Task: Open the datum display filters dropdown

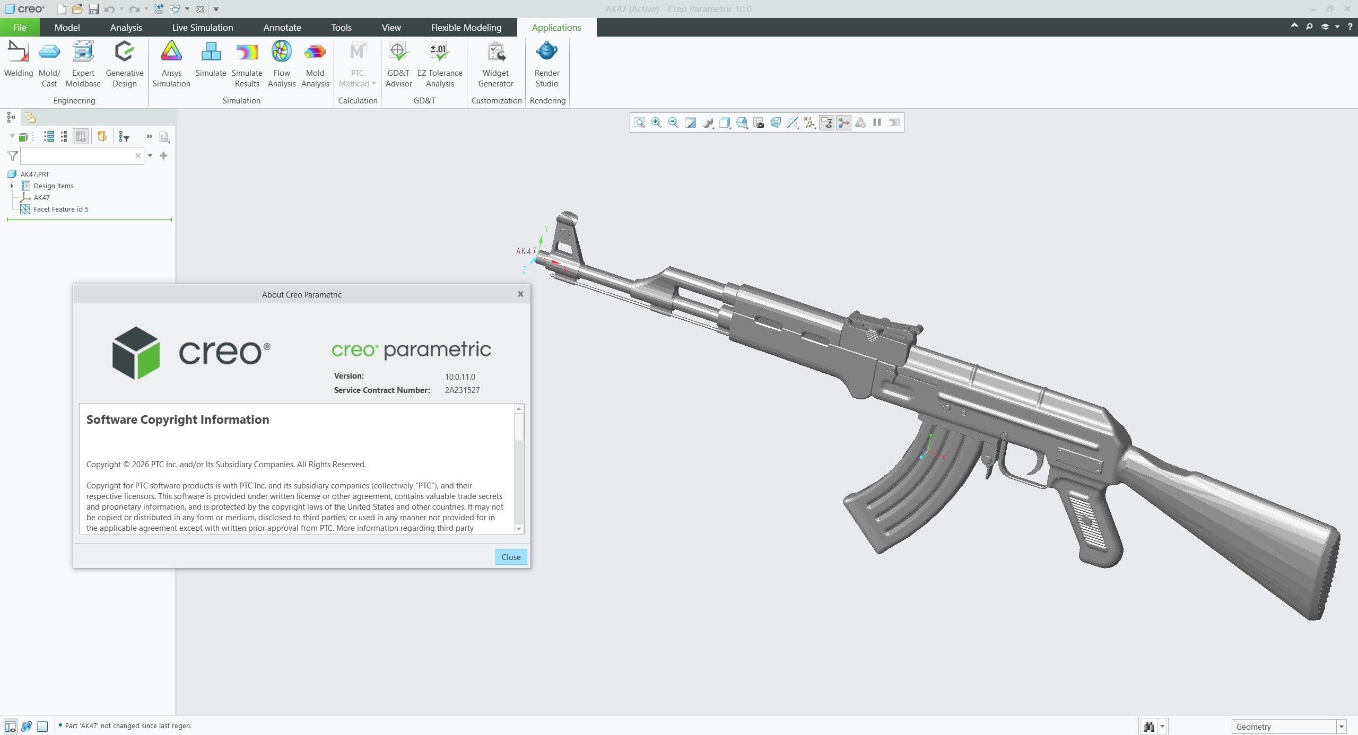Action: (x=809, y=122)
